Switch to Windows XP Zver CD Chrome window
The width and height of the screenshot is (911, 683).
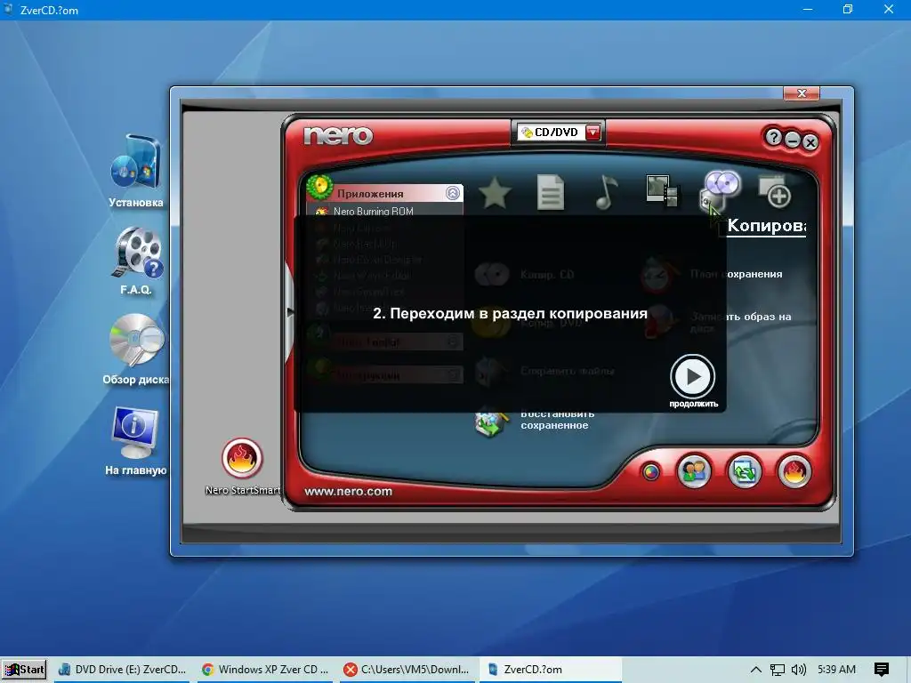click(265, 670)
